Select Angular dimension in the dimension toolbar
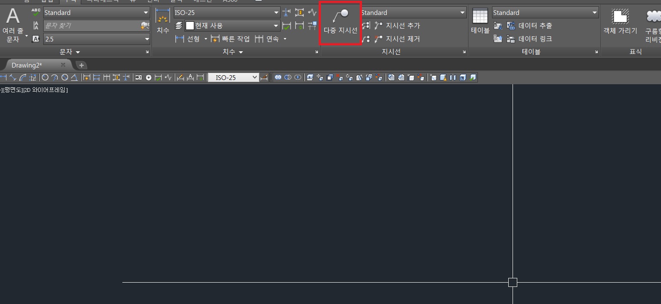Image resolution: width=661 pixels, height=304 pixels. click(x=74, y=77)
